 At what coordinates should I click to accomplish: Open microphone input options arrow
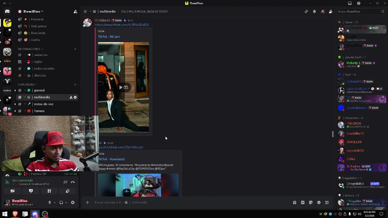coord(55,203)
